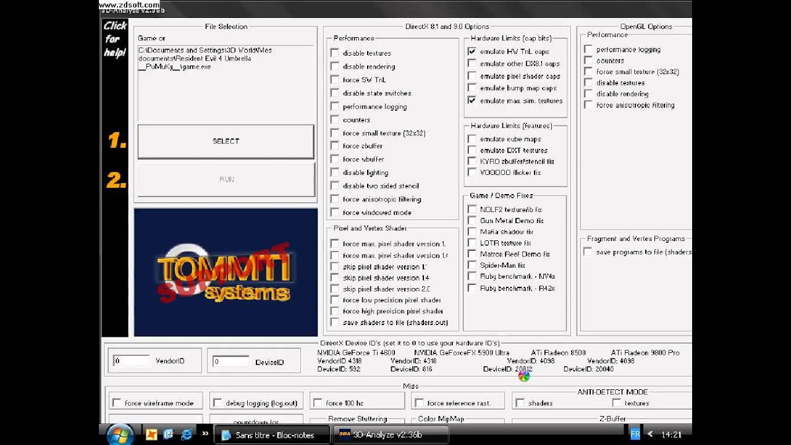Screen dimensions: 791x445
Task: Check 'emulate DXT textures'
Action: click(472, 150)
